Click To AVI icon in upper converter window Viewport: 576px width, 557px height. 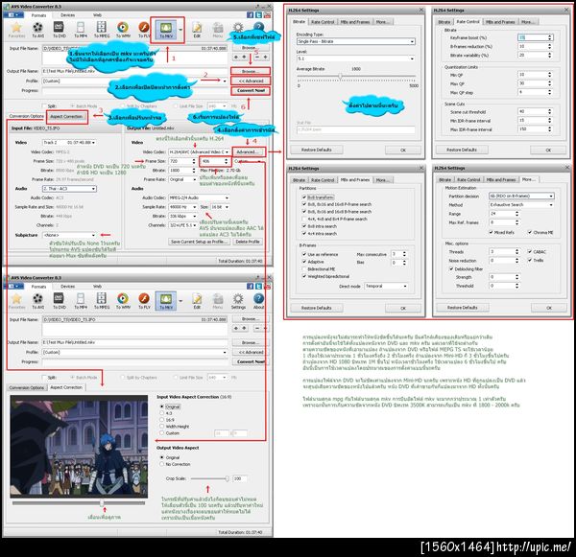point(37,30)
